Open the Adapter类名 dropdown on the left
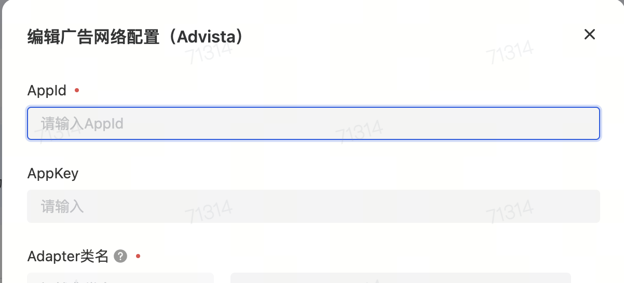The height and width of the screenshot is (283, 624). pos(120,278)
